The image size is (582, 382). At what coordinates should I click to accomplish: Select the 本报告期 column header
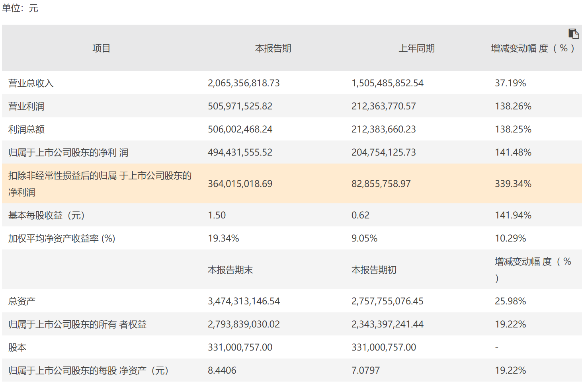[273, 49]
